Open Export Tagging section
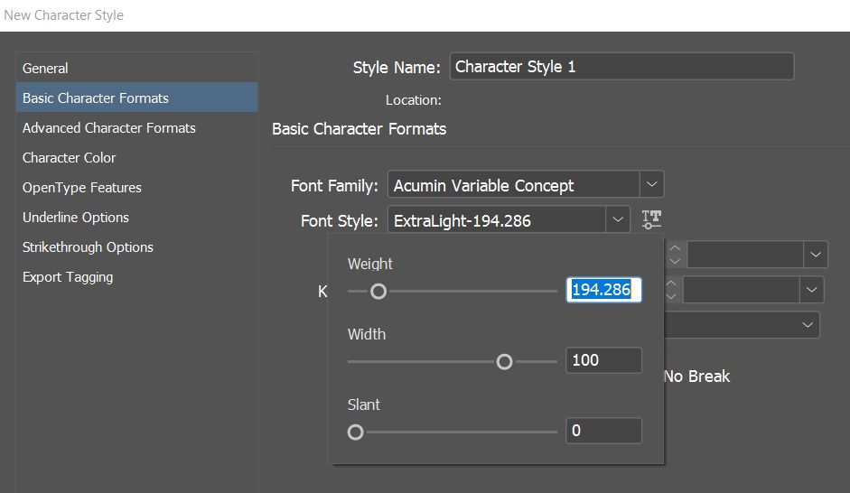The image size is (850, 493). pos(68,277)
